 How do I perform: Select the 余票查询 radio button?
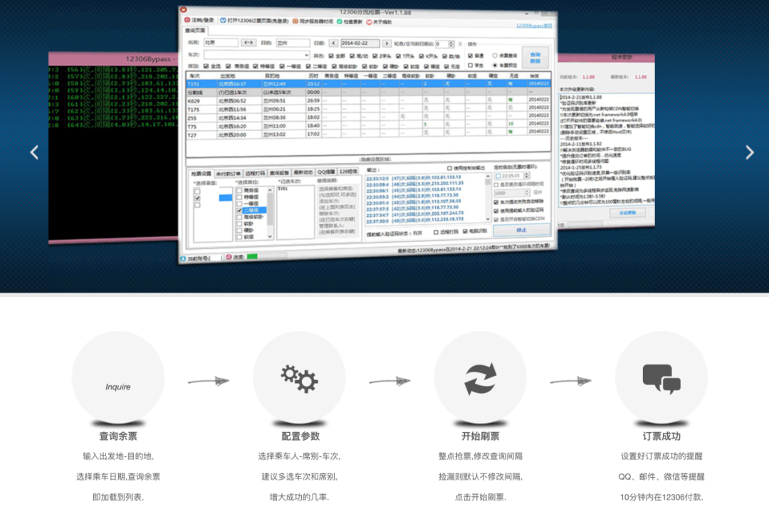click(495, 55)
